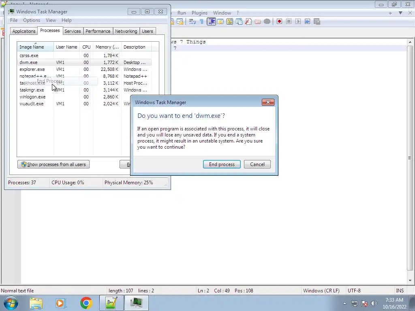Open Folder as Workspace toolbar icon
The width and height of the screenshot is (415, 311).
pyautogui.click(x=257, y=21)
